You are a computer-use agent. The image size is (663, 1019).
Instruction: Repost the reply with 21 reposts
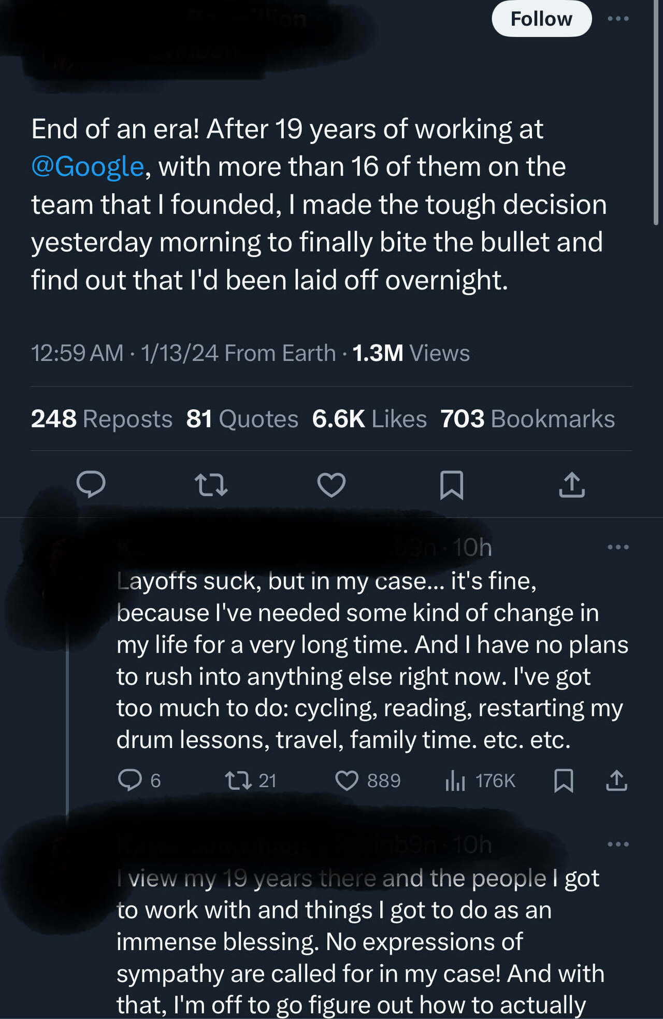250,780
